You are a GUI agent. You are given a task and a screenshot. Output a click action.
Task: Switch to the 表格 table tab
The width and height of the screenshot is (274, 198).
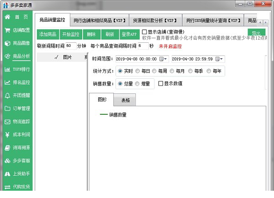pyautogui.click(x=125, y=100)
